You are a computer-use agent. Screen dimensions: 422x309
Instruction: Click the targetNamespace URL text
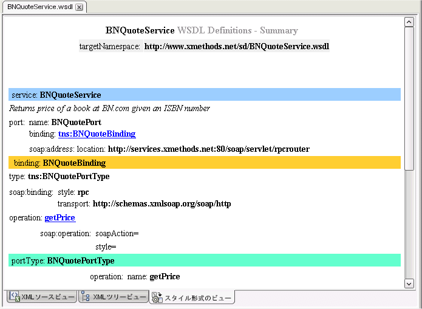coord(237,46)
